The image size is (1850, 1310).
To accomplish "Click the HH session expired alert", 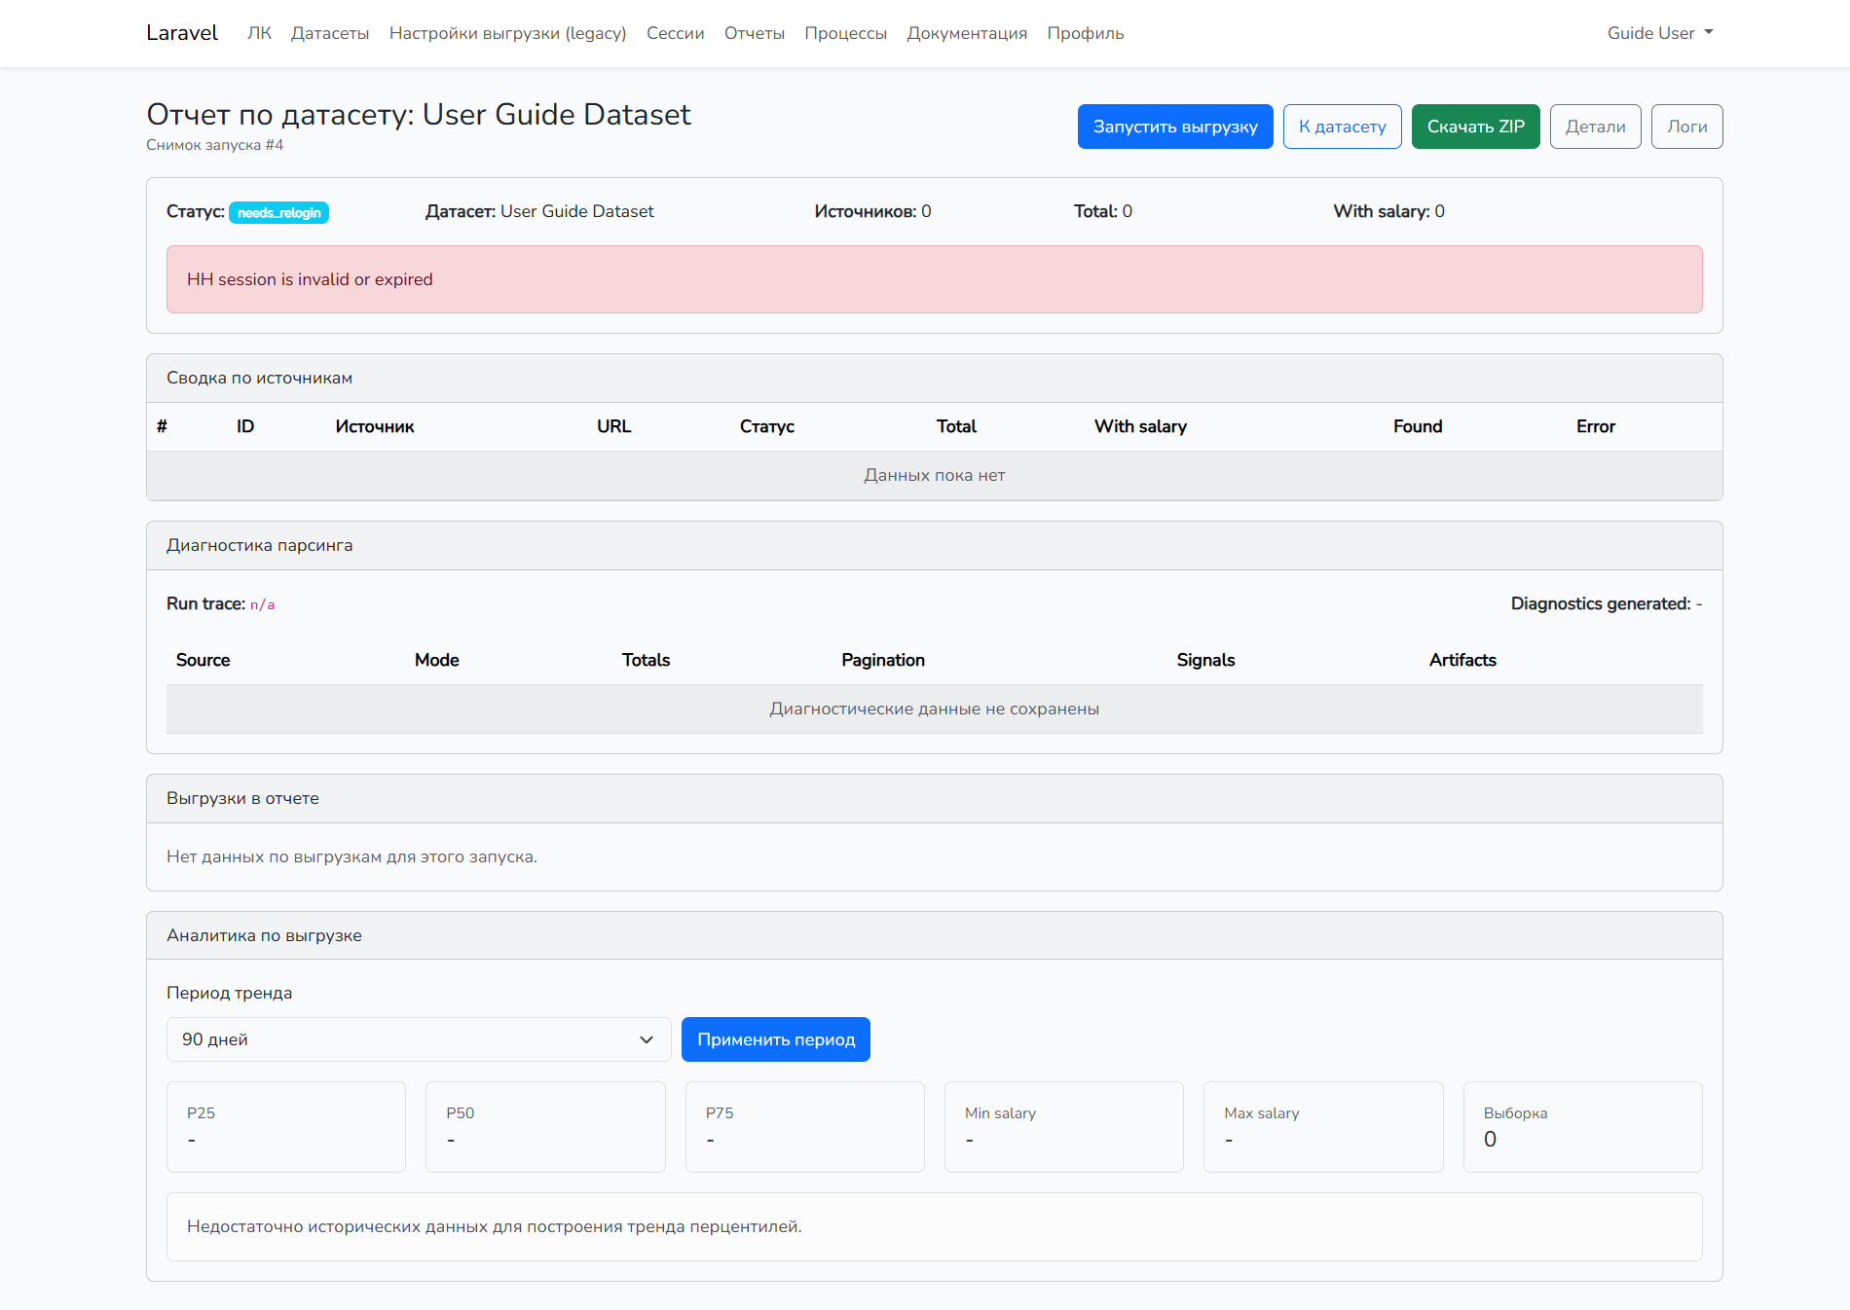I will tap(934, 279).
